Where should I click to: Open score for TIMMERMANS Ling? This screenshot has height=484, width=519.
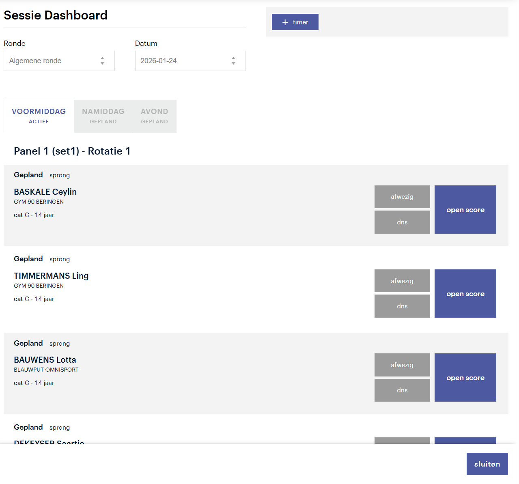pos(465,293)
